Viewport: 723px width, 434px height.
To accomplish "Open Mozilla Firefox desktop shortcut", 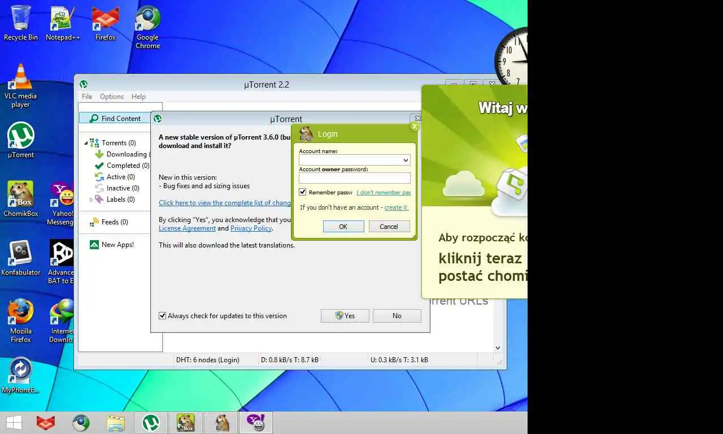I will (x=21, y=320).
